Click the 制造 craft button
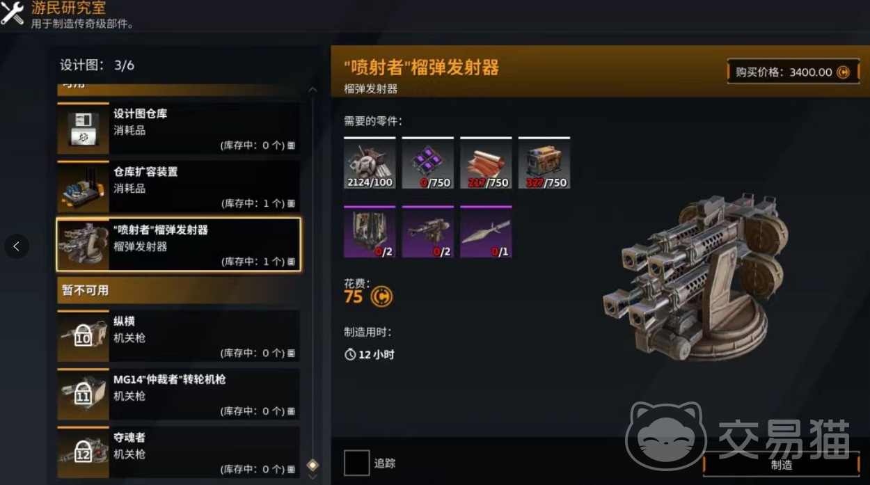The height and width of the screenshot is (485, 870). 781,465
